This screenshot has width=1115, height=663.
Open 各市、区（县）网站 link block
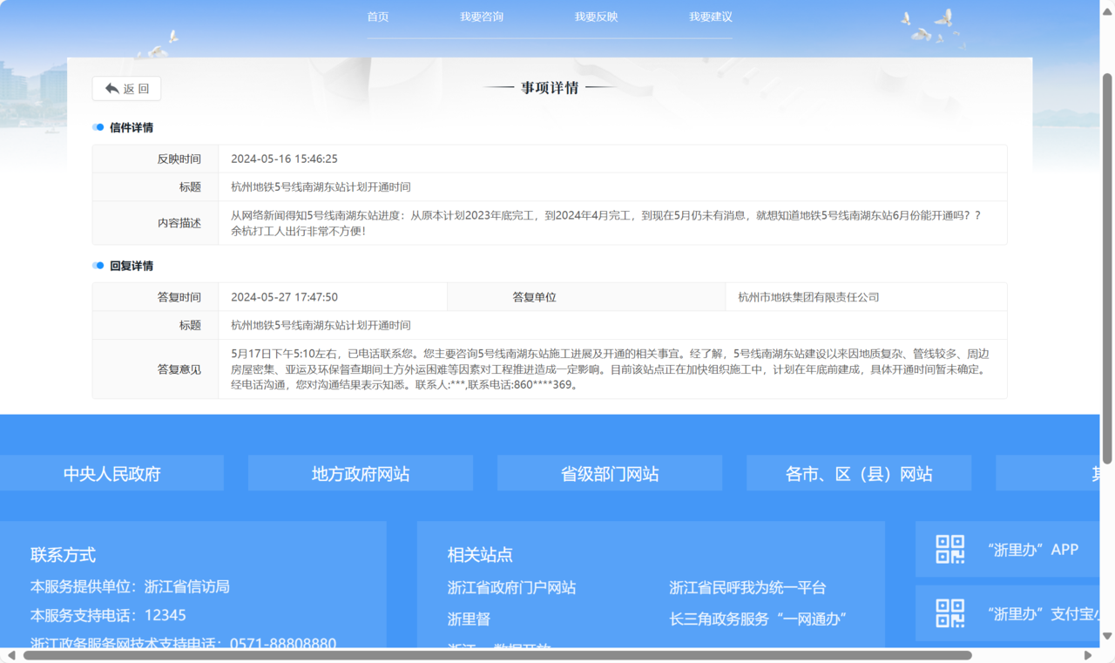tap(859, 474)
